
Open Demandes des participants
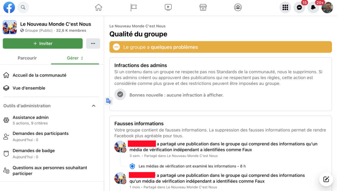[51, 136]
